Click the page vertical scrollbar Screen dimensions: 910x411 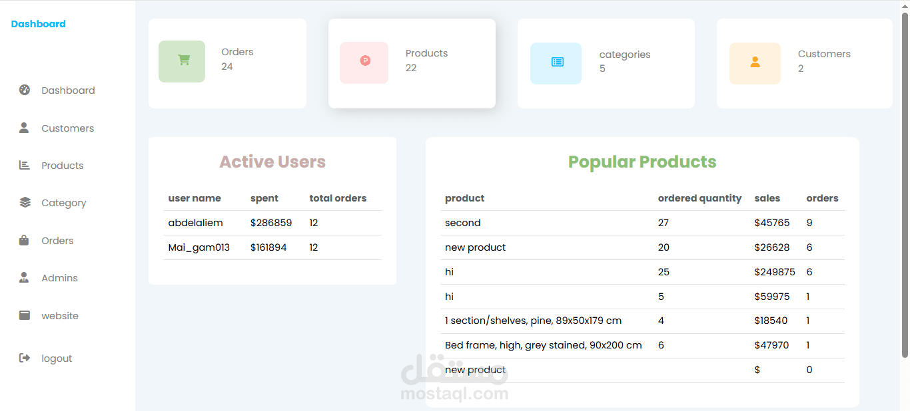click(x=905, y=186)
